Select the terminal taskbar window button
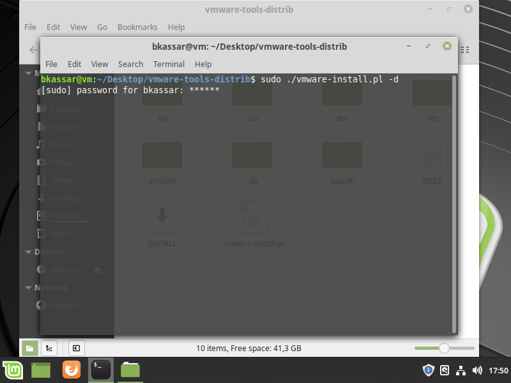This screenshot has height=383, width=511. [x=101, y=370]
